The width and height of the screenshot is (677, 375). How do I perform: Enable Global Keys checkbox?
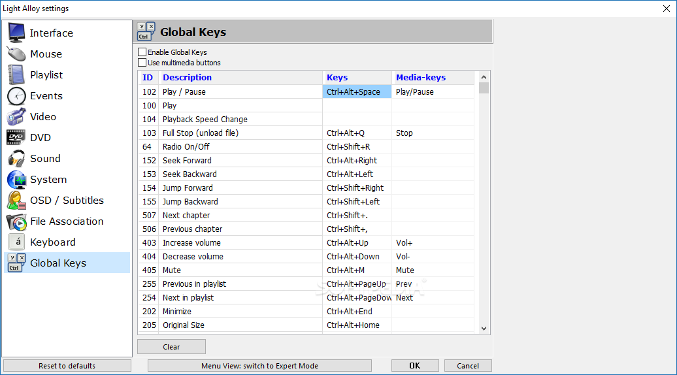(x=142, y=52)
